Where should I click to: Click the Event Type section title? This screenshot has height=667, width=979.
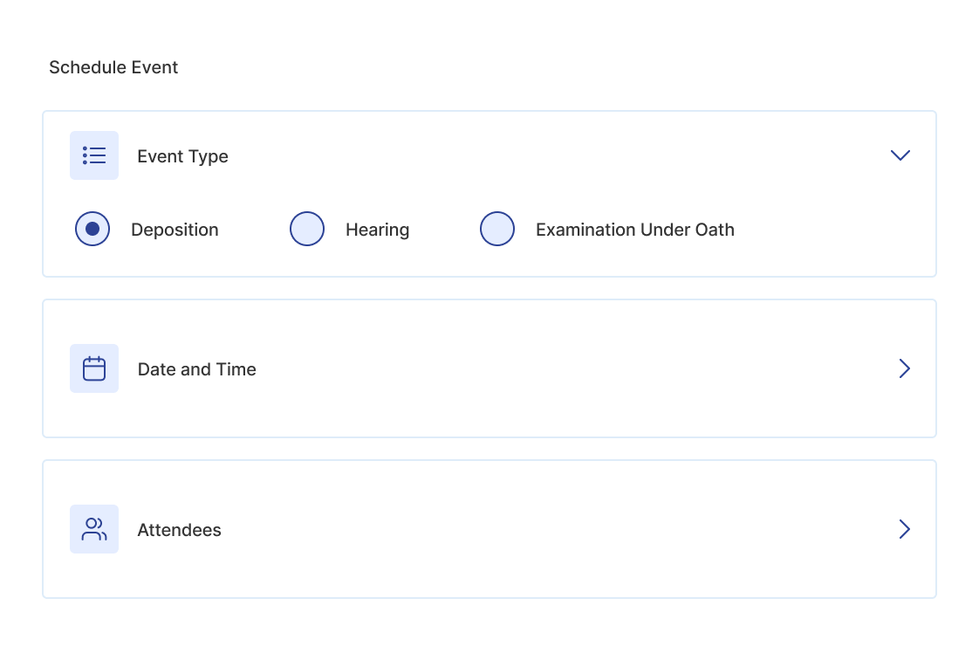[x=182, y=156]
